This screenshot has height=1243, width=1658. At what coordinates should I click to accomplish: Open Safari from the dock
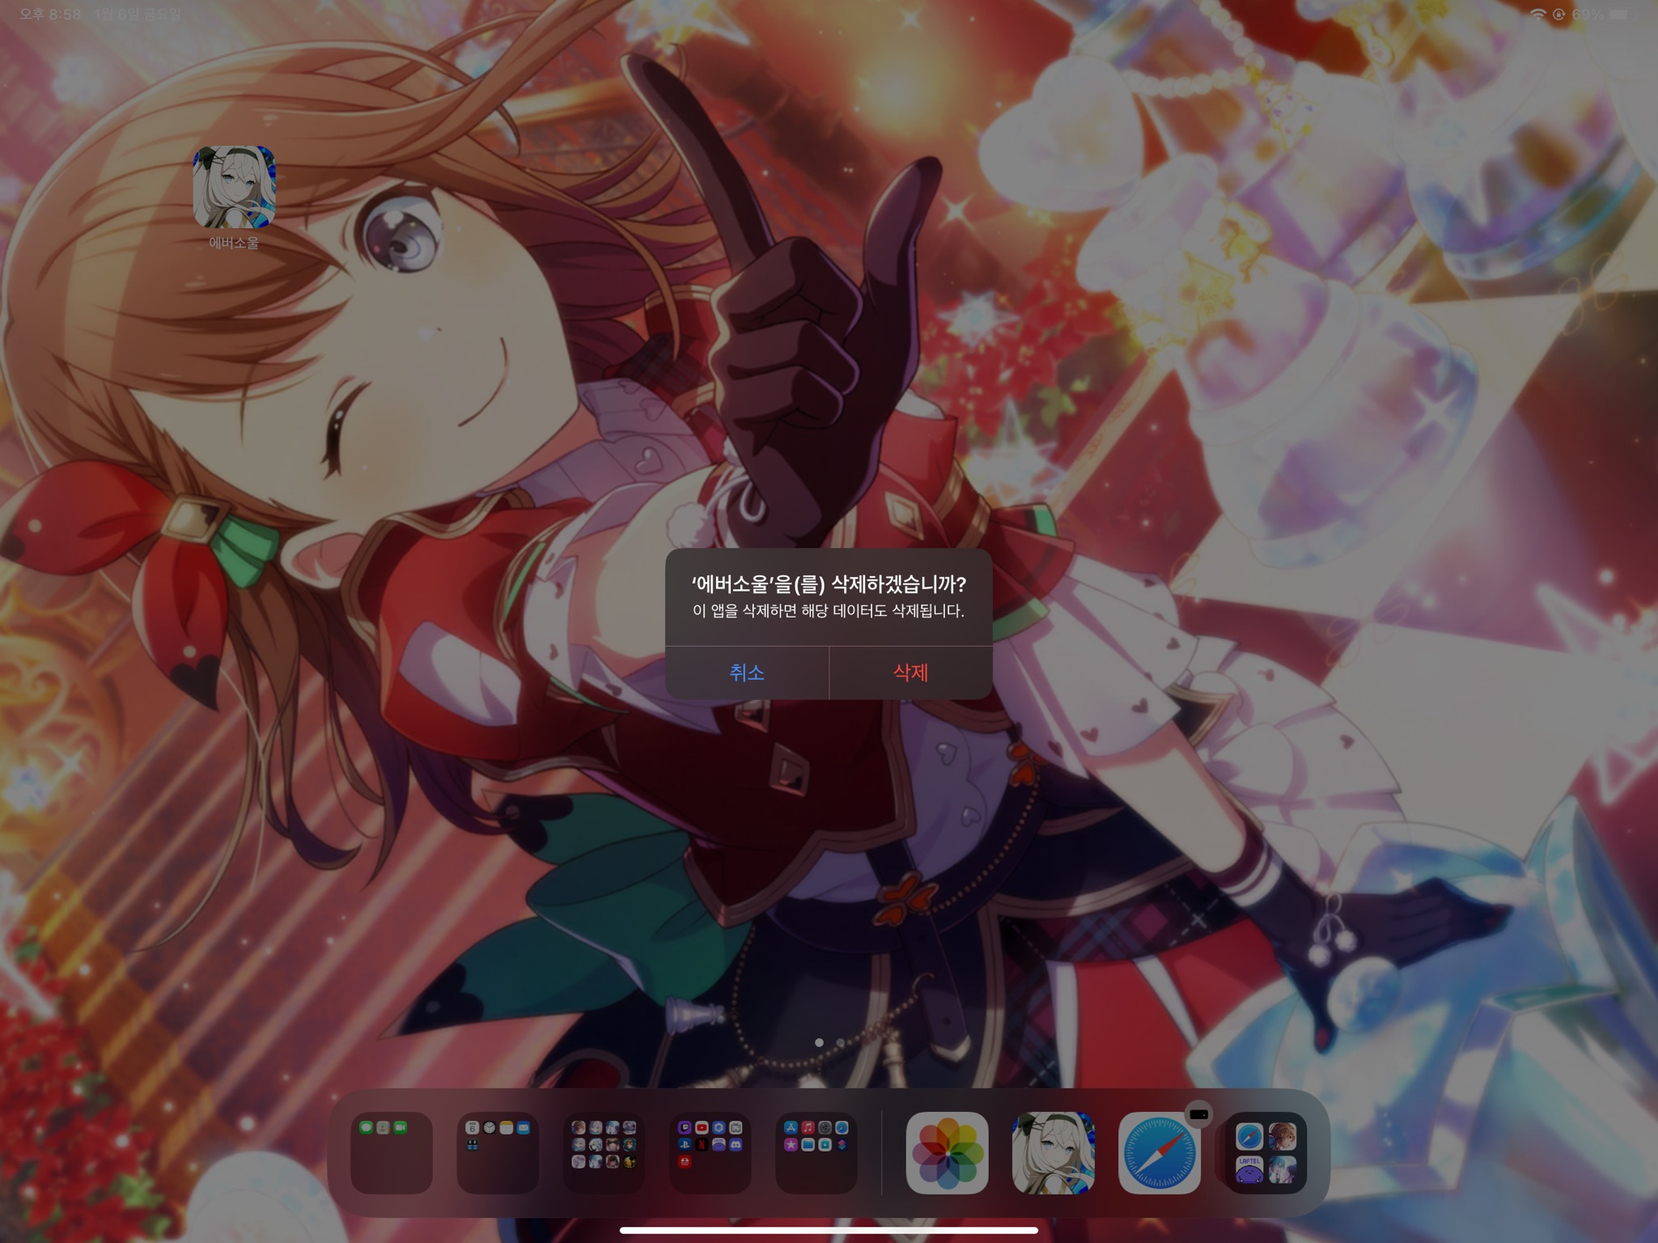[1159, 1154]
